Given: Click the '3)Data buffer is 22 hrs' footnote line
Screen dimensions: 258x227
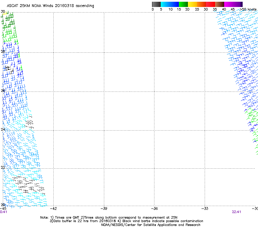Looking at the screenshot, I should 126,221.
